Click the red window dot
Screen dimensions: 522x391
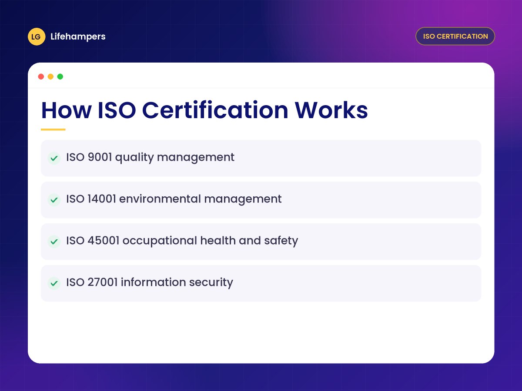pos(41,76)
